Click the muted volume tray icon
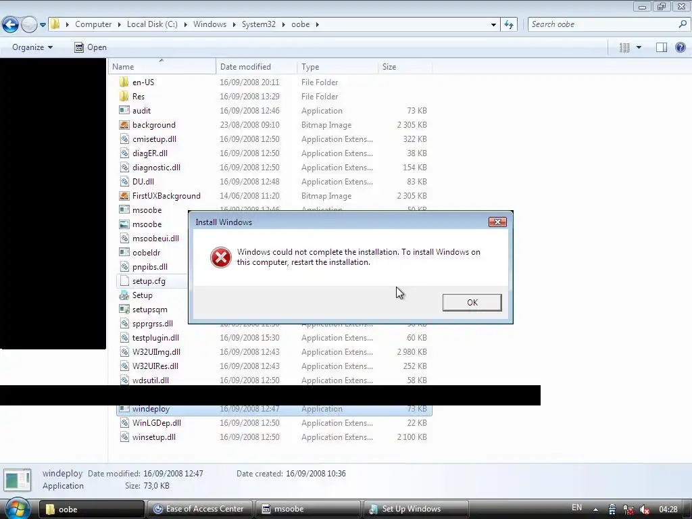The image size is (692, 519). click(x=644, y=510)
